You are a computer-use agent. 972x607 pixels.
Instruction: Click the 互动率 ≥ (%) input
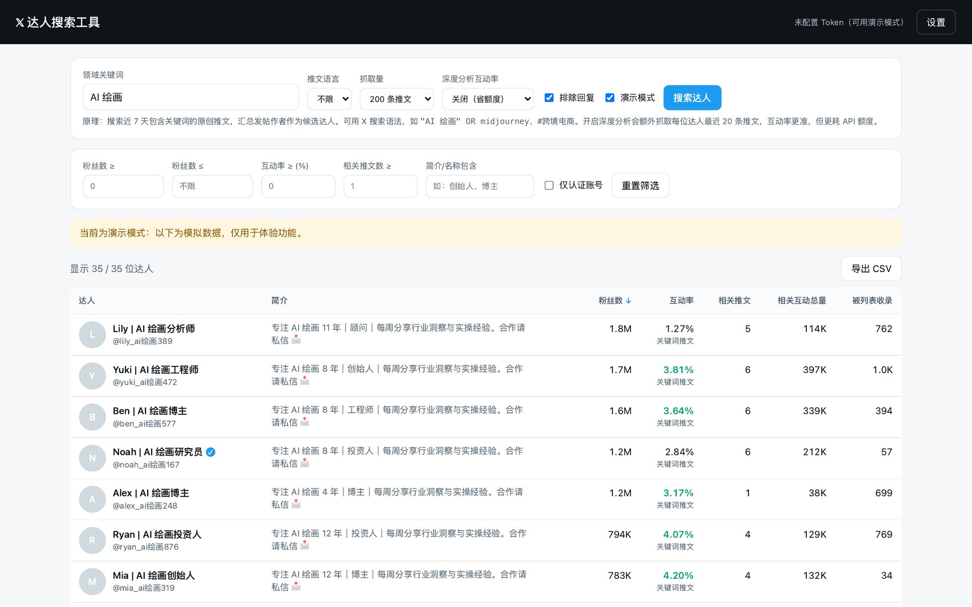point(298,186)
